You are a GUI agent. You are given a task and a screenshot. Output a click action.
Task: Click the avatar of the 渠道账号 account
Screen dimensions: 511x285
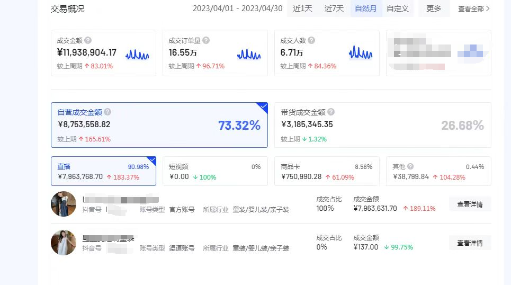point(64,243)
